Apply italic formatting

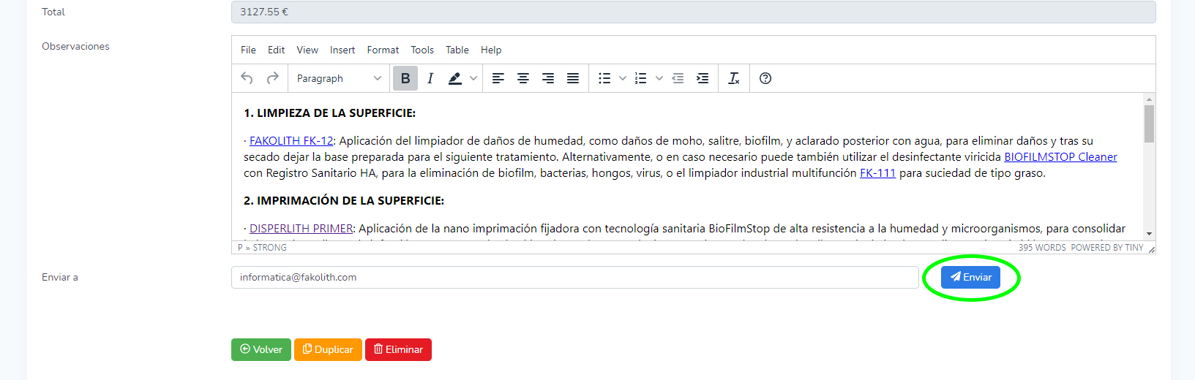click(x=430, y=78)
